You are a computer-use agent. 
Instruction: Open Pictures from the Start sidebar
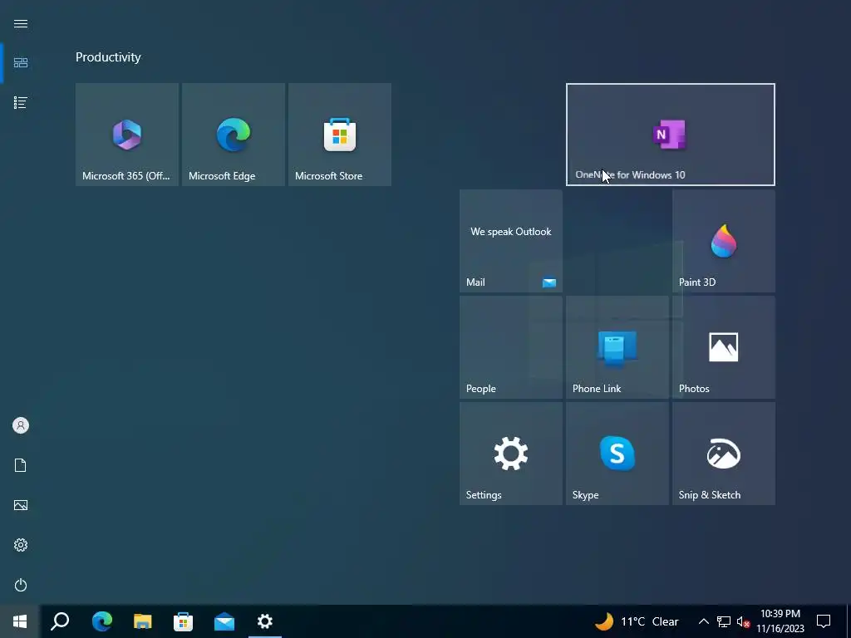21,505
